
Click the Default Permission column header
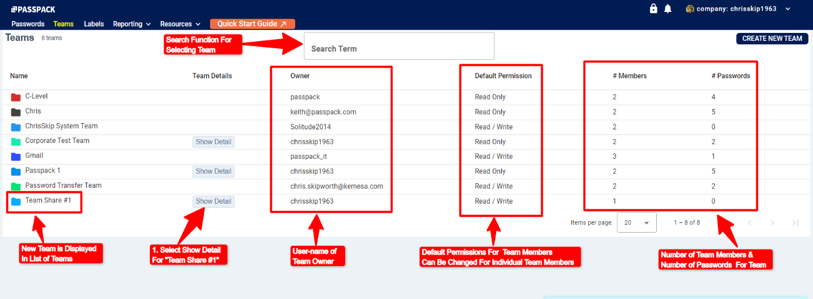pos(504,76)
